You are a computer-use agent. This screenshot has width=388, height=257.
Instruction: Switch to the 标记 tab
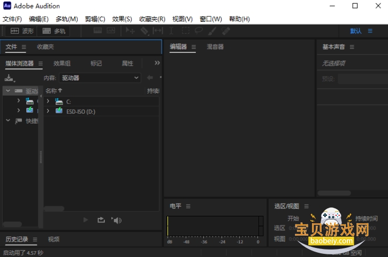[96, 64]
